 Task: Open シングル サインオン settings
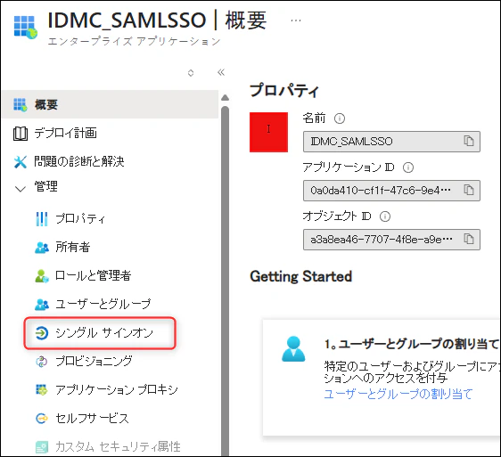click(x=100, y=333)
